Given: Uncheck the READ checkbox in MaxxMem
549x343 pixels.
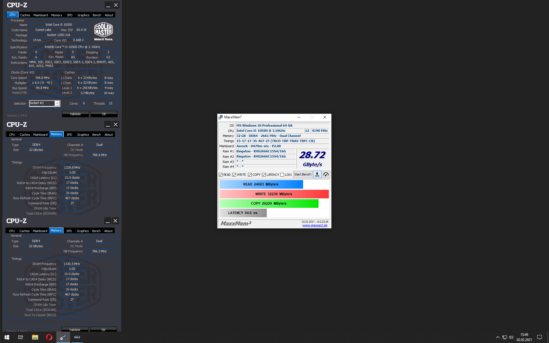Looking at the screenshot, I should 221,175.
